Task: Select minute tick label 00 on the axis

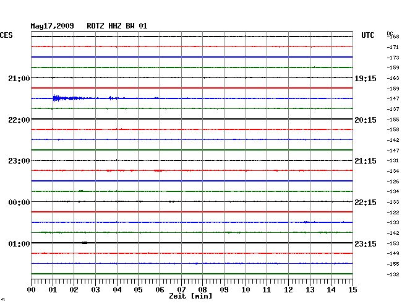Action: point(32,290)
